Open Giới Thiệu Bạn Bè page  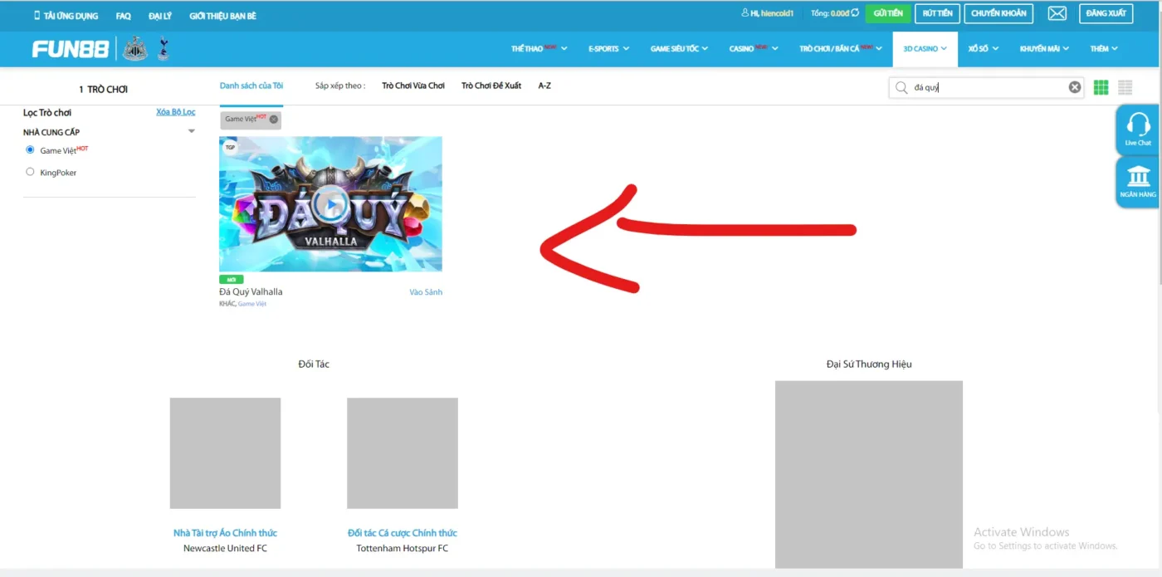pos(222,16)
